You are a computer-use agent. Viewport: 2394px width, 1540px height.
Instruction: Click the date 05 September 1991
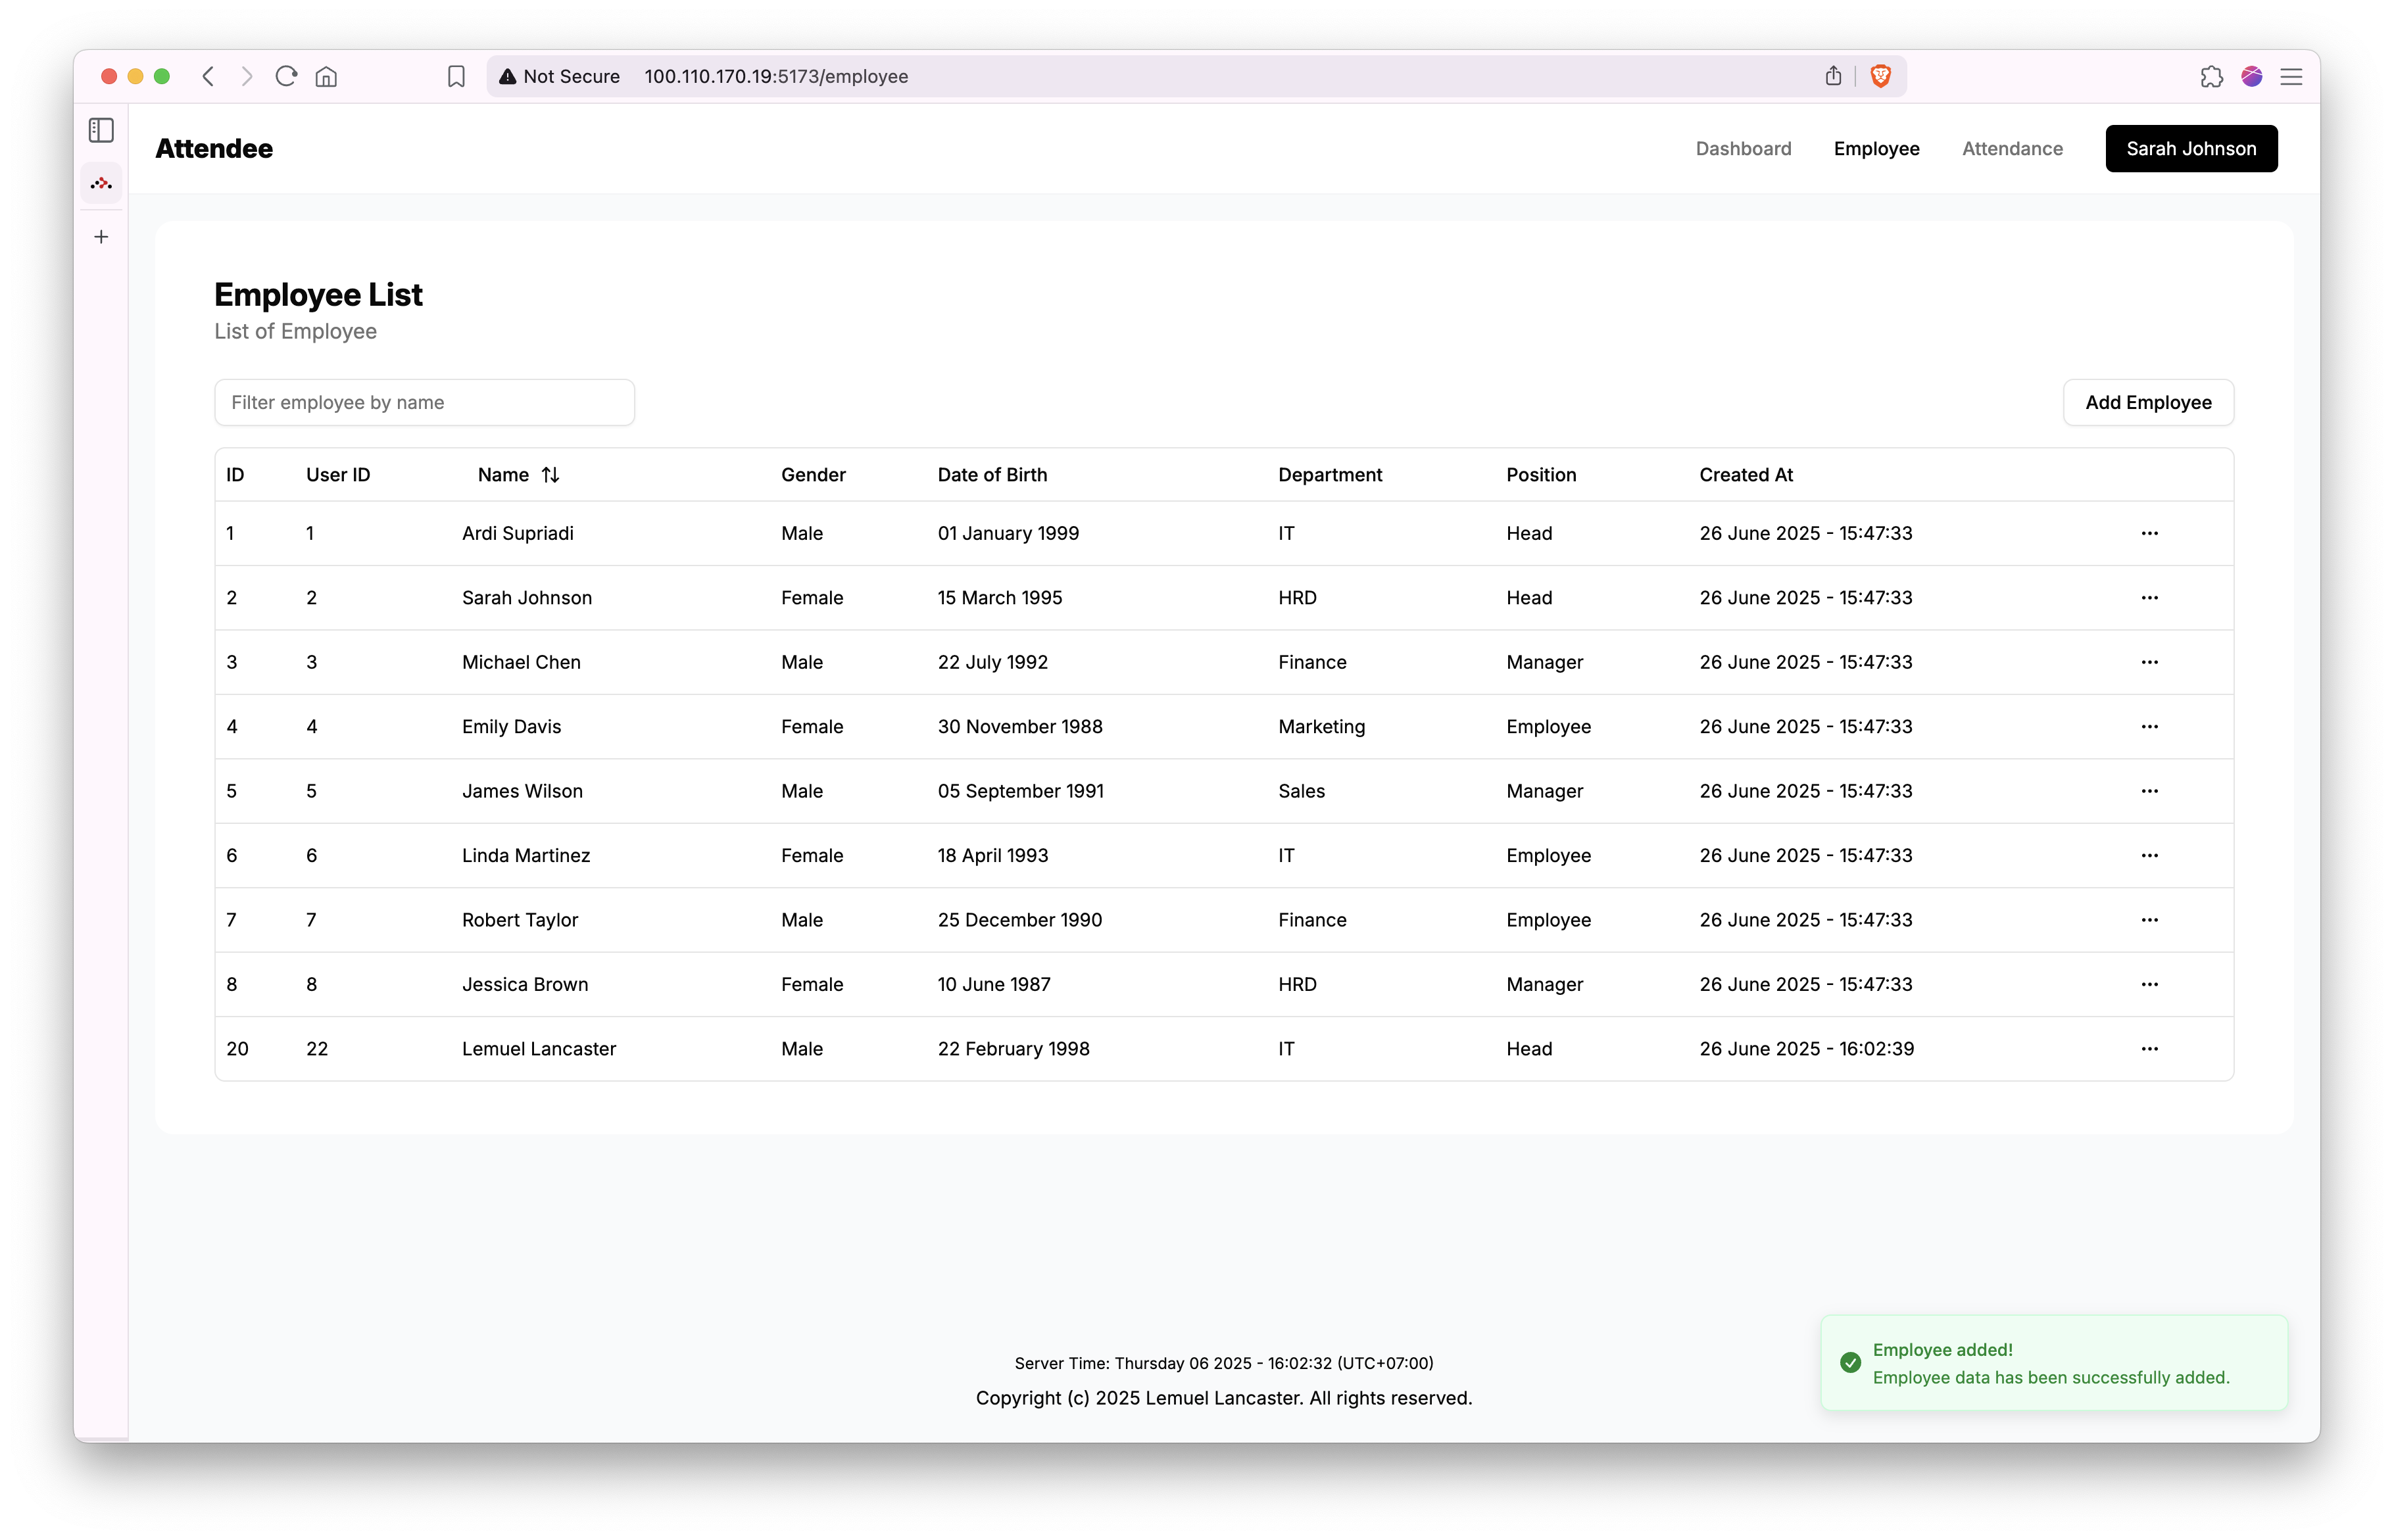(x=1020, y=791)
